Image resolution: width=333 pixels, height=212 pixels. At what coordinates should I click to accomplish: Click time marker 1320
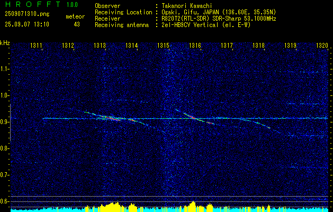[322, 45]
